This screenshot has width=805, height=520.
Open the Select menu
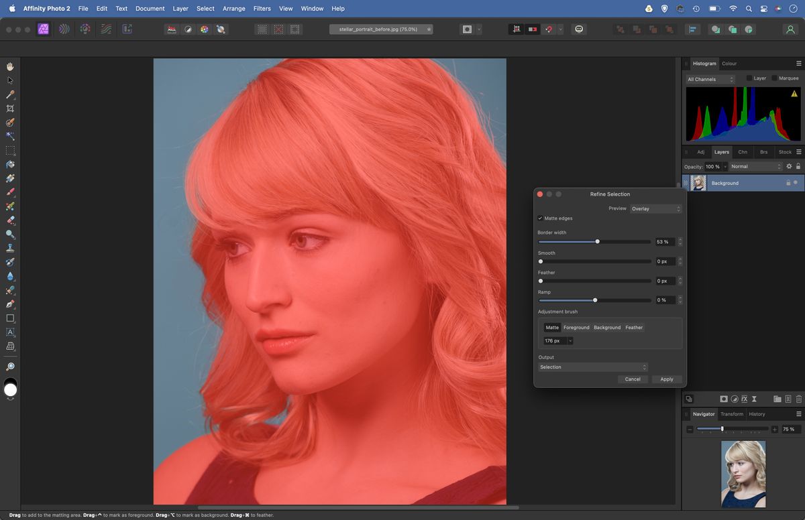pos(205,8)
